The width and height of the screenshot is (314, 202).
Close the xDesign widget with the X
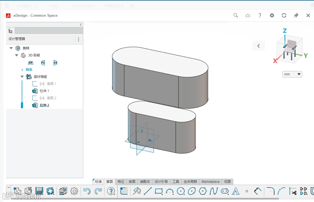(x=308, y=15)
